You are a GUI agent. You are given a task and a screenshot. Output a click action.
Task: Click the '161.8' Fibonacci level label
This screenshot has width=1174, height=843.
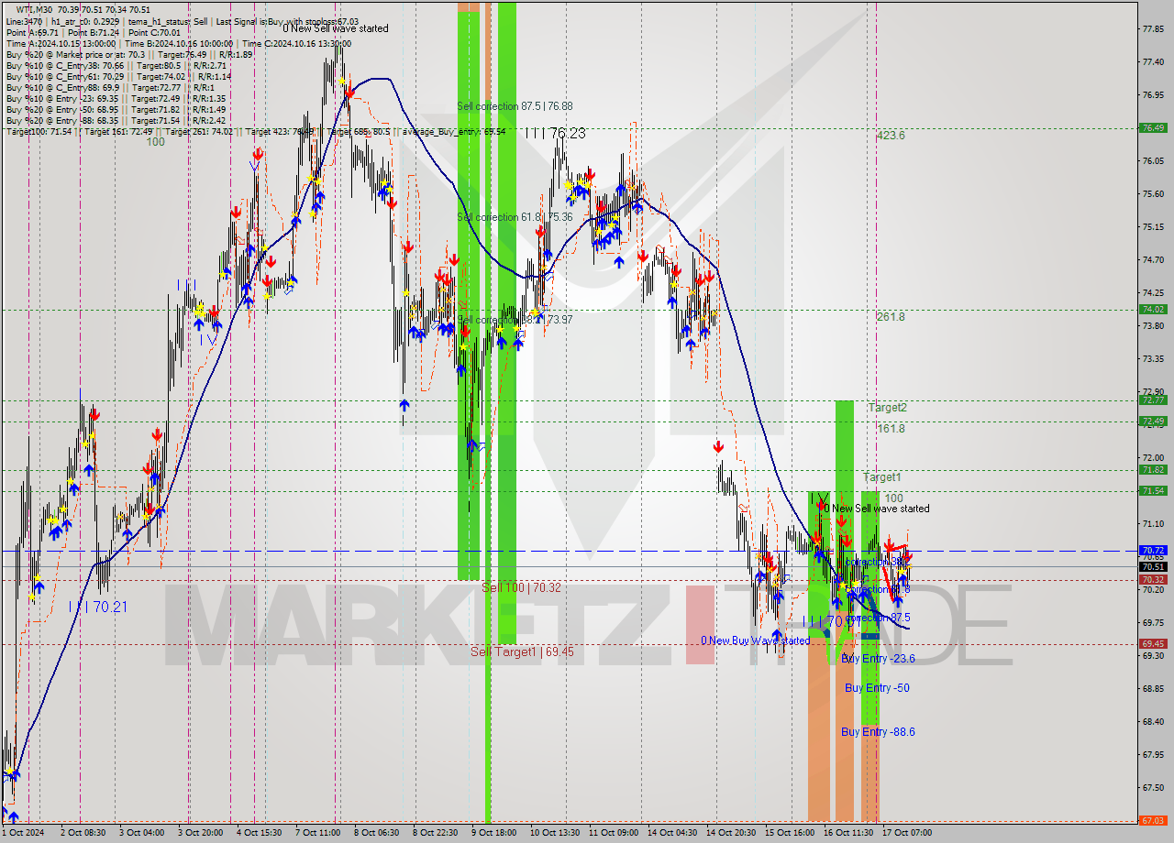[891, 428]
